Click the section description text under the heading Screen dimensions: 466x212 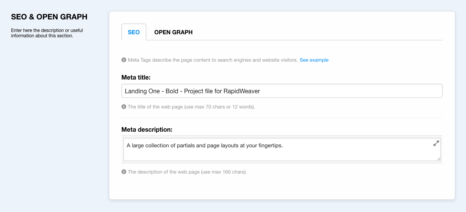coord(47,33)
